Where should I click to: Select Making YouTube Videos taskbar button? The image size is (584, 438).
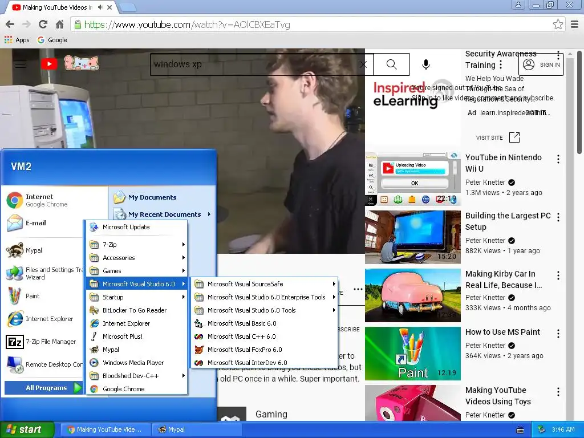tap(106, 429)
